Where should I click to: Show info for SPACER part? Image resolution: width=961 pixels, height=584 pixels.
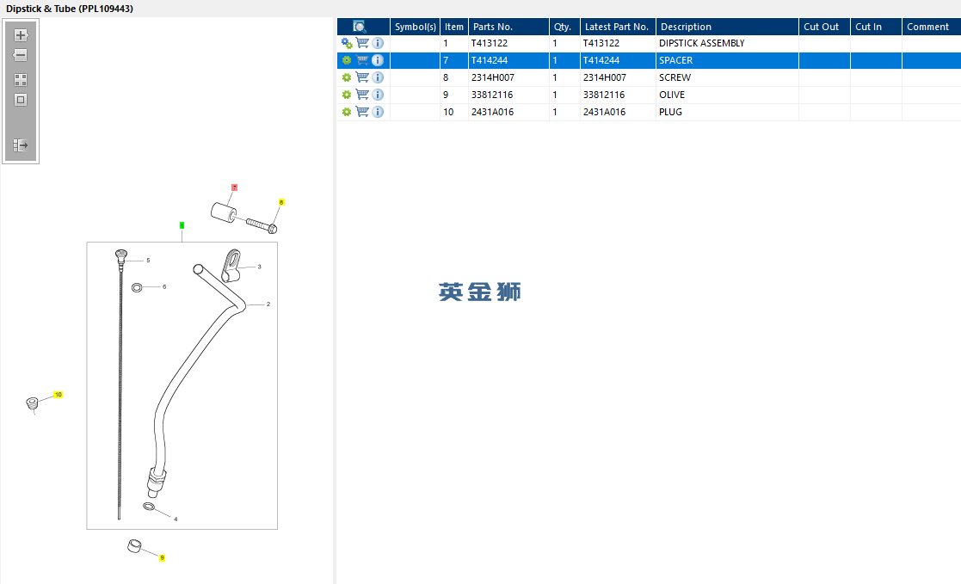coord(378,60)
